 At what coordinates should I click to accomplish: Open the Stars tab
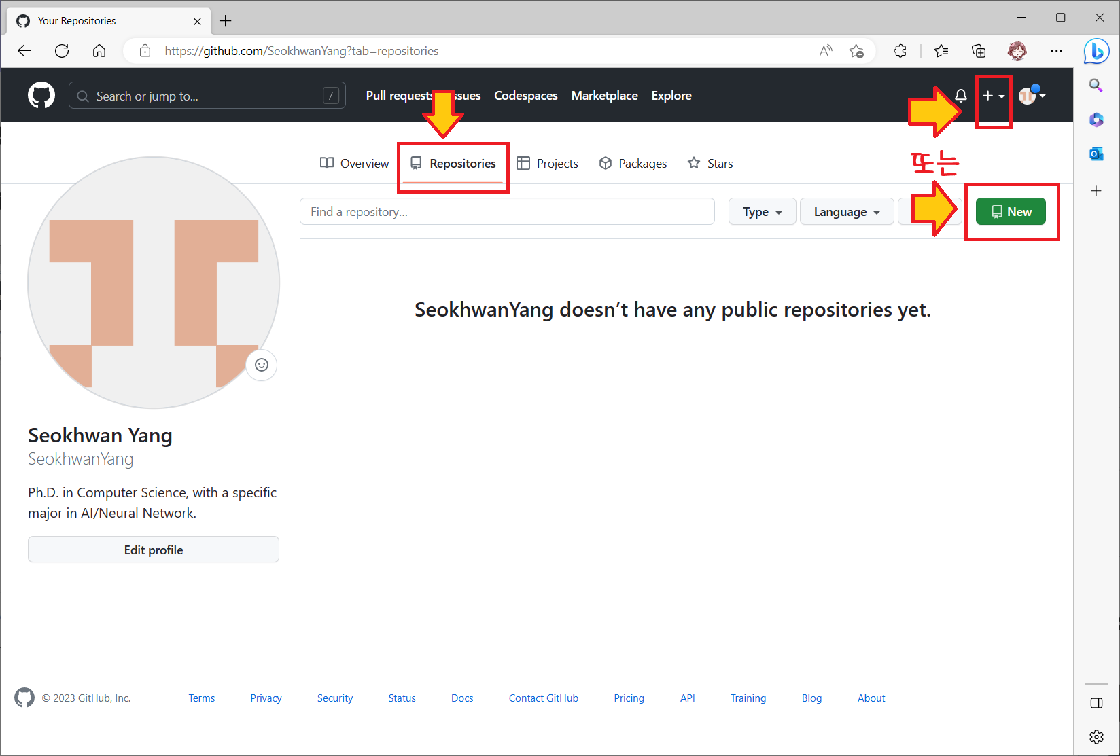(x=710, y=164)
